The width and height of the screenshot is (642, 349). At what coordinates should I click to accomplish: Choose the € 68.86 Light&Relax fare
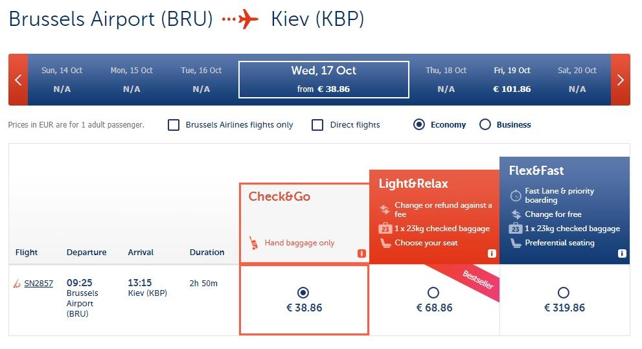point(433,293)
